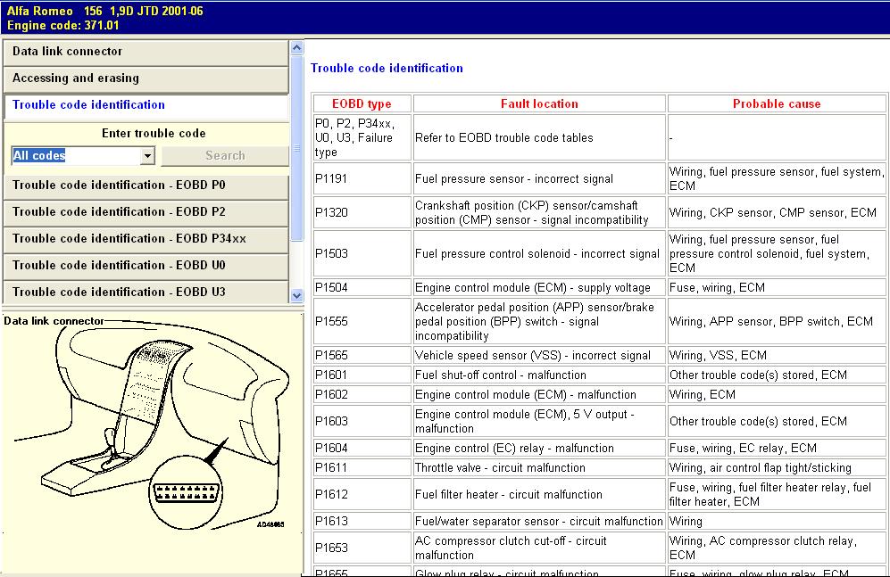Open Trouble code identification - EOBD P0
This screenshot has width=890, height=577.
[x=146, y=185]
